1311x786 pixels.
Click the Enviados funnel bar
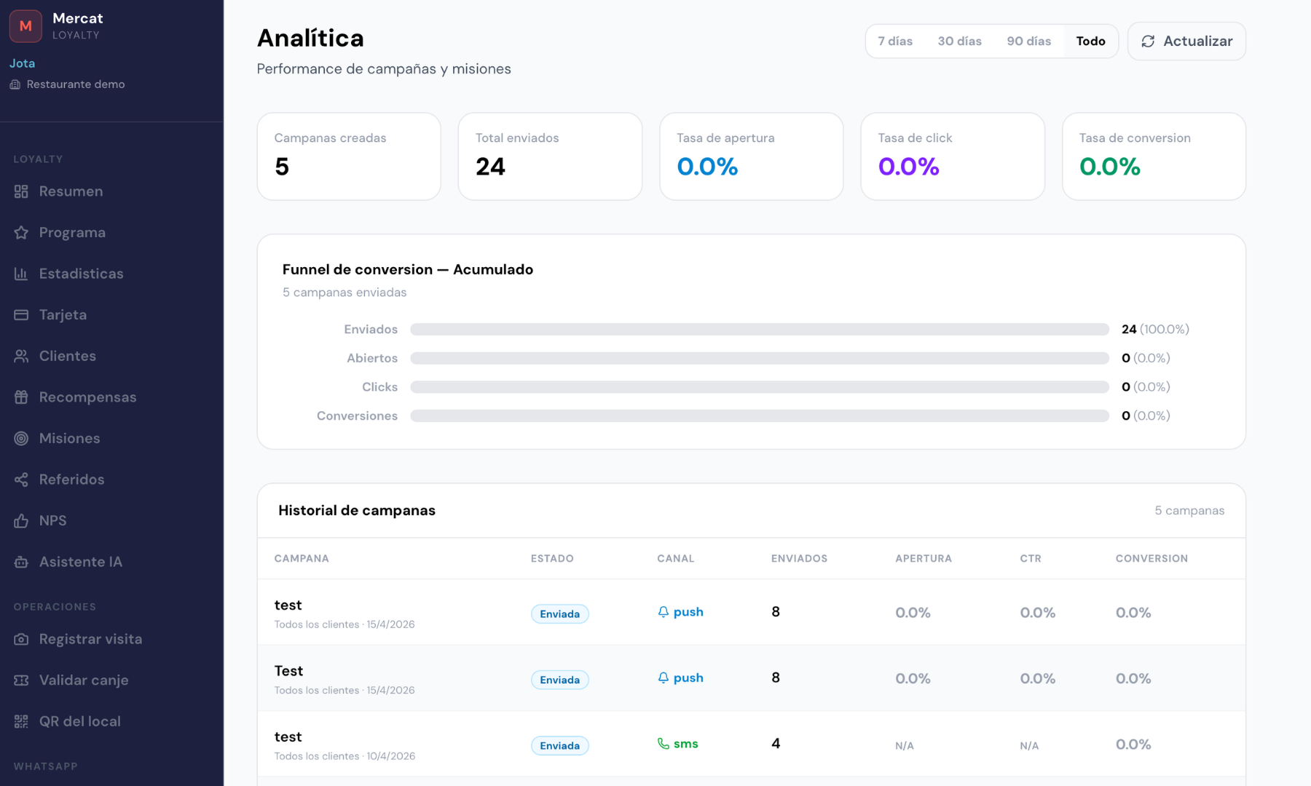760,330
